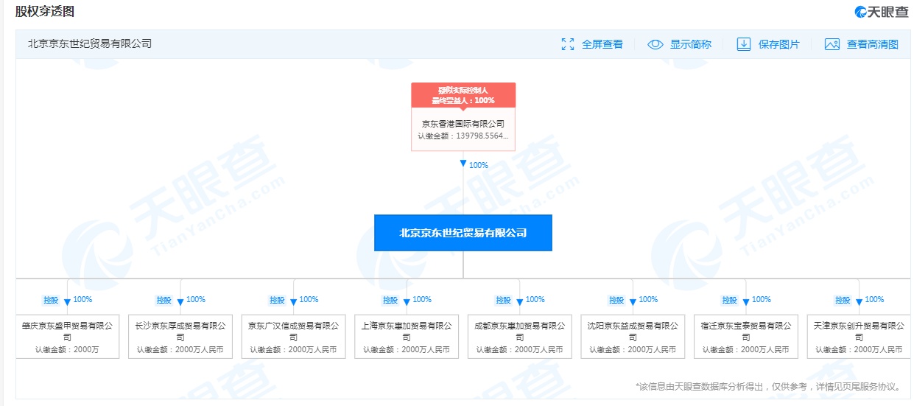Image resolution: width=914 pixels, height=406 pixels.
Task: Click the eye icon for 显示简称
Action: 655,44
